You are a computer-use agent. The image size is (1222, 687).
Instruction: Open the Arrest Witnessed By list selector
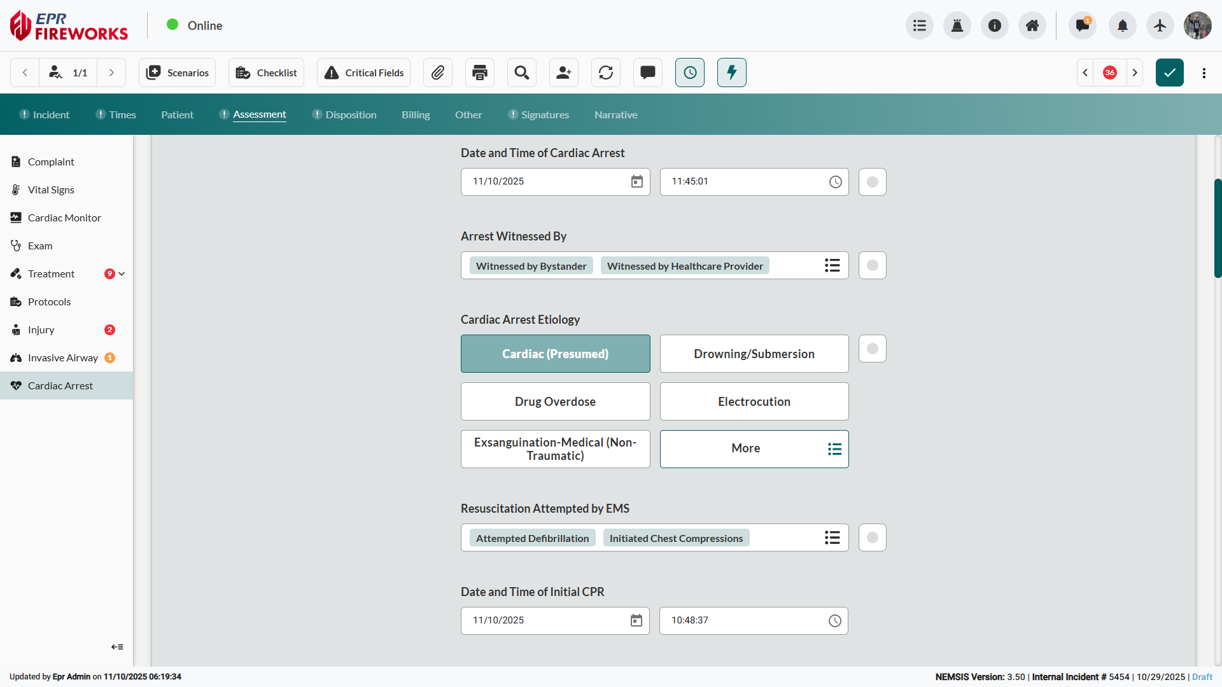pyautogui.click(x=832, y=265)
